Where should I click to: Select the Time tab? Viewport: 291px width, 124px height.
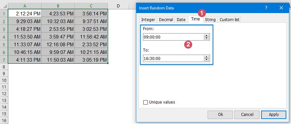click(x=196, y=19)
